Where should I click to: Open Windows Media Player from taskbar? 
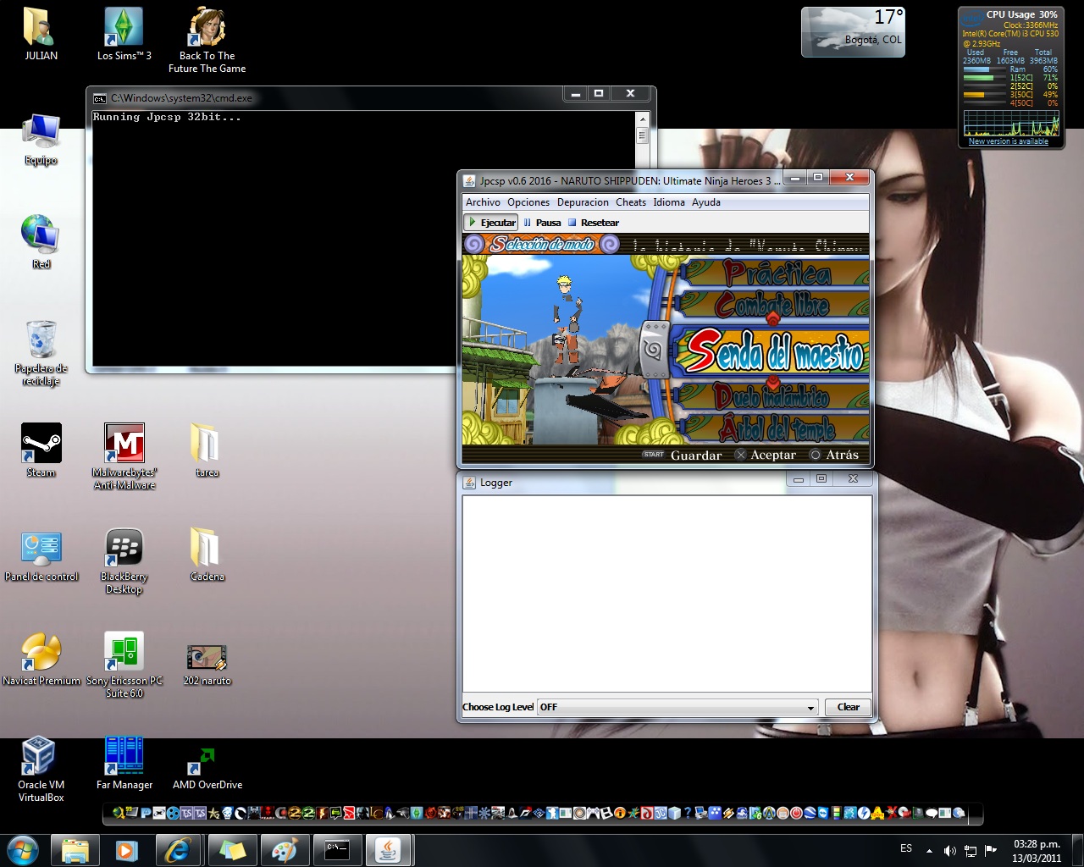coord(127,850)
